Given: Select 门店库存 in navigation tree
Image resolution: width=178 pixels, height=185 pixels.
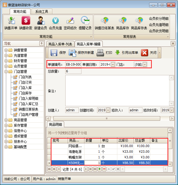Looking at the screenshot, I should 25,93.
